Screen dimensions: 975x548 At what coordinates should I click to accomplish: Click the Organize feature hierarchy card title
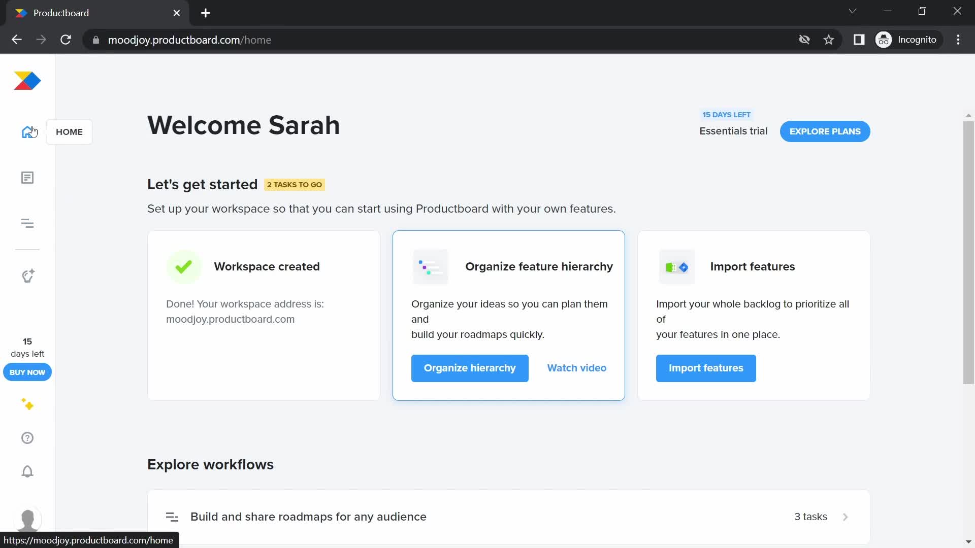[x=539, y=267]
